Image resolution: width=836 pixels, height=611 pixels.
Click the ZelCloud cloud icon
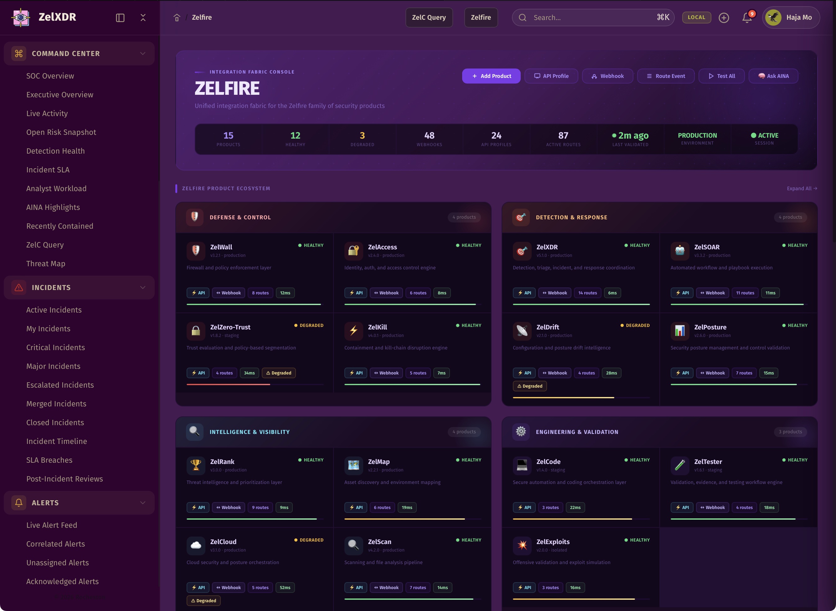click(x=196, y=545)
